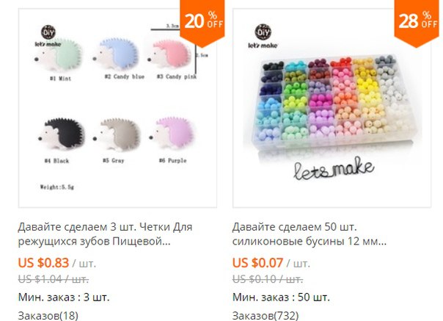The width and height of the screenshot is (443, 321).
Task: Click the 28% OFF discount badge
Action: coord(417,23)
